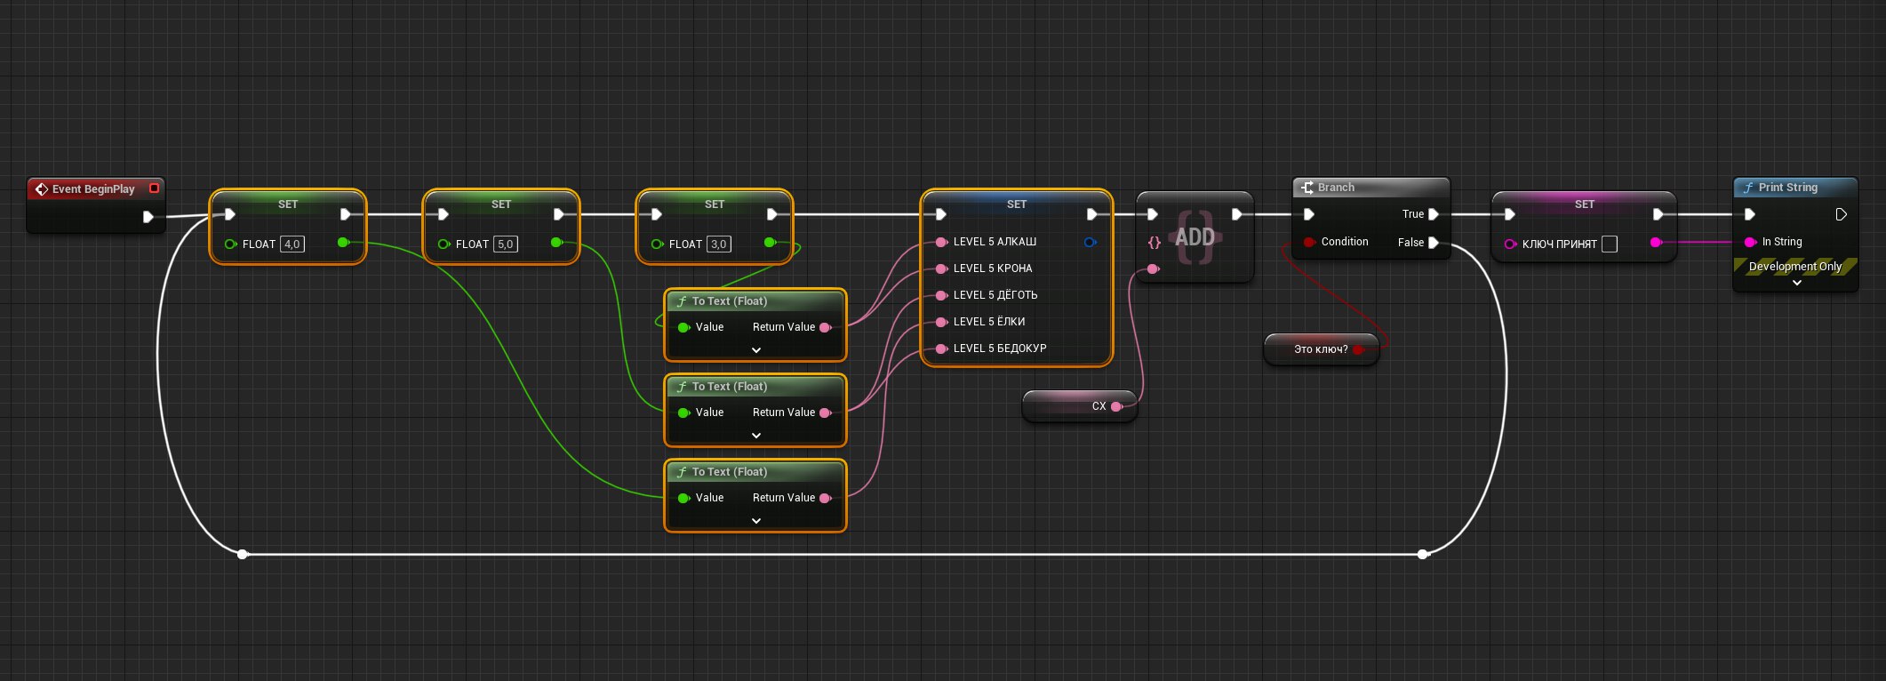Click the right reroute node on the loop wire
The height and width of the screenshot is (681, 1886).
coord(1423,554)
